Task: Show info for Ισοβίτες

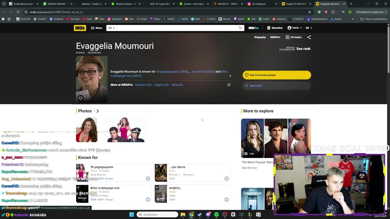Action: pos(226,200)
